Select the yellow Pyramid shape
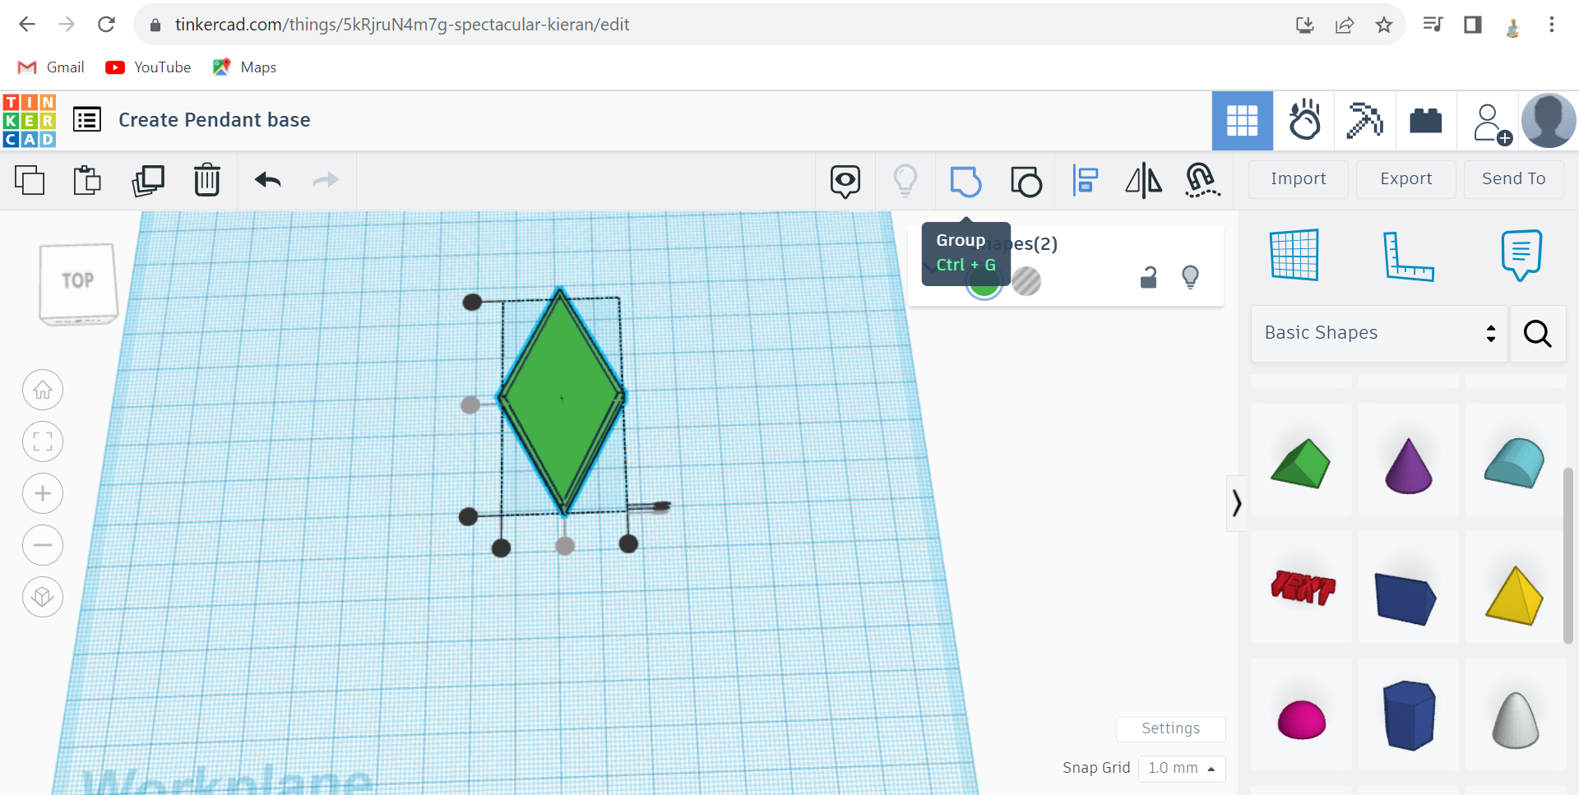This screenshot has width=1579, height=795. 1516,587
